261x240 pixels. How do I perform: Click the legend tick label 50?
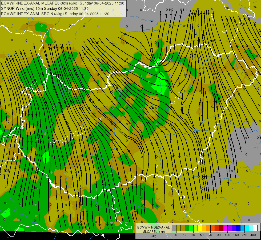click(x=202, y=235)
